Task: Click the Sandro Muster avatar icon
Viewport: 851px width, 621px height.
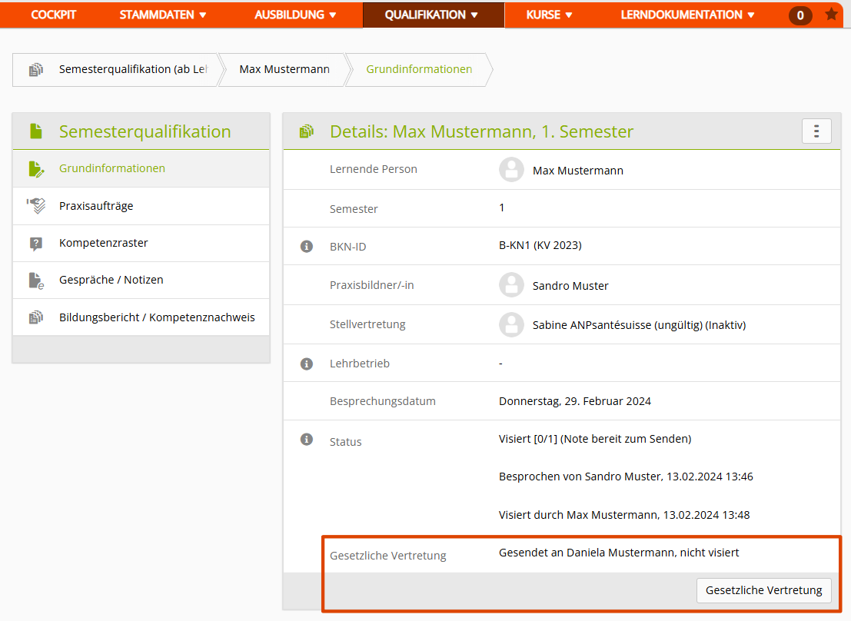Action: pyautogui.click(x=511, y=285)
